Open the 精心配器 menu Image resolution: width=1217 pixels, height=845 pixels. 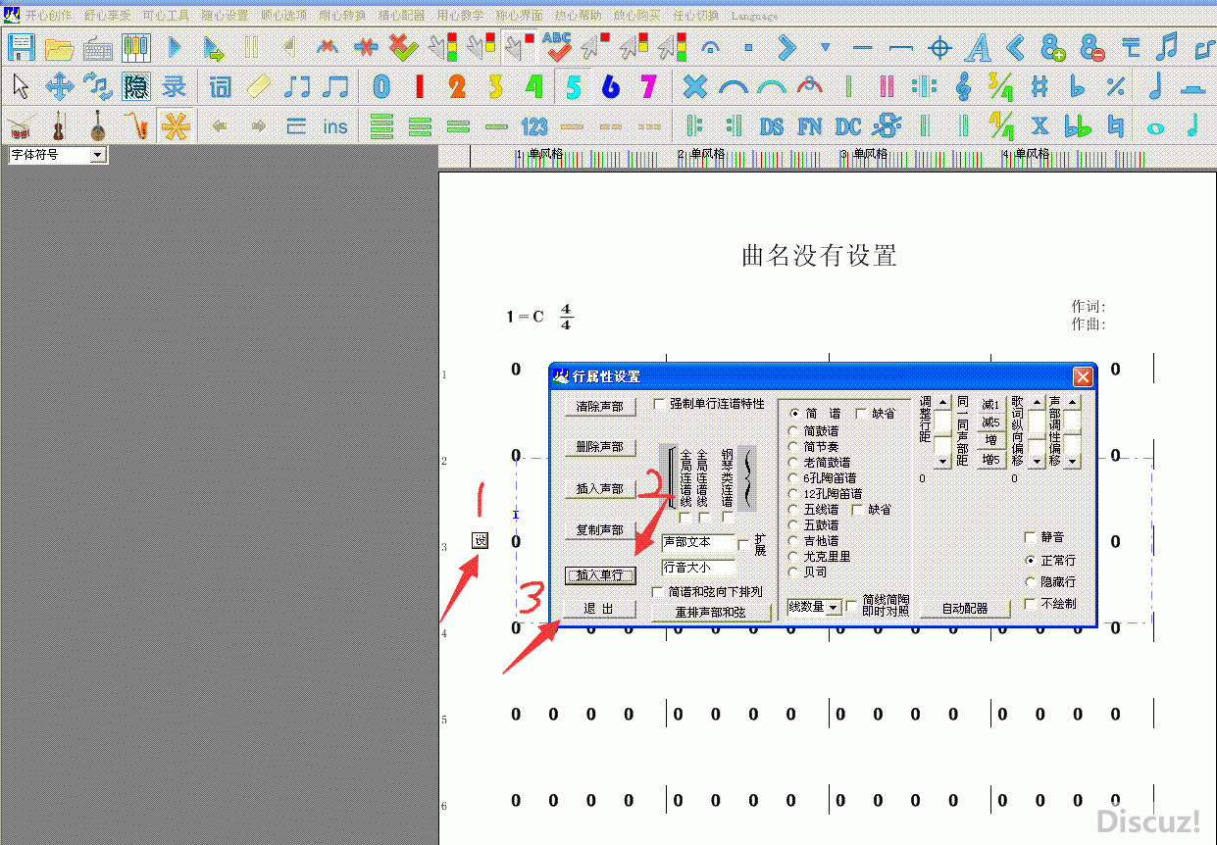[x=401, y=16]
